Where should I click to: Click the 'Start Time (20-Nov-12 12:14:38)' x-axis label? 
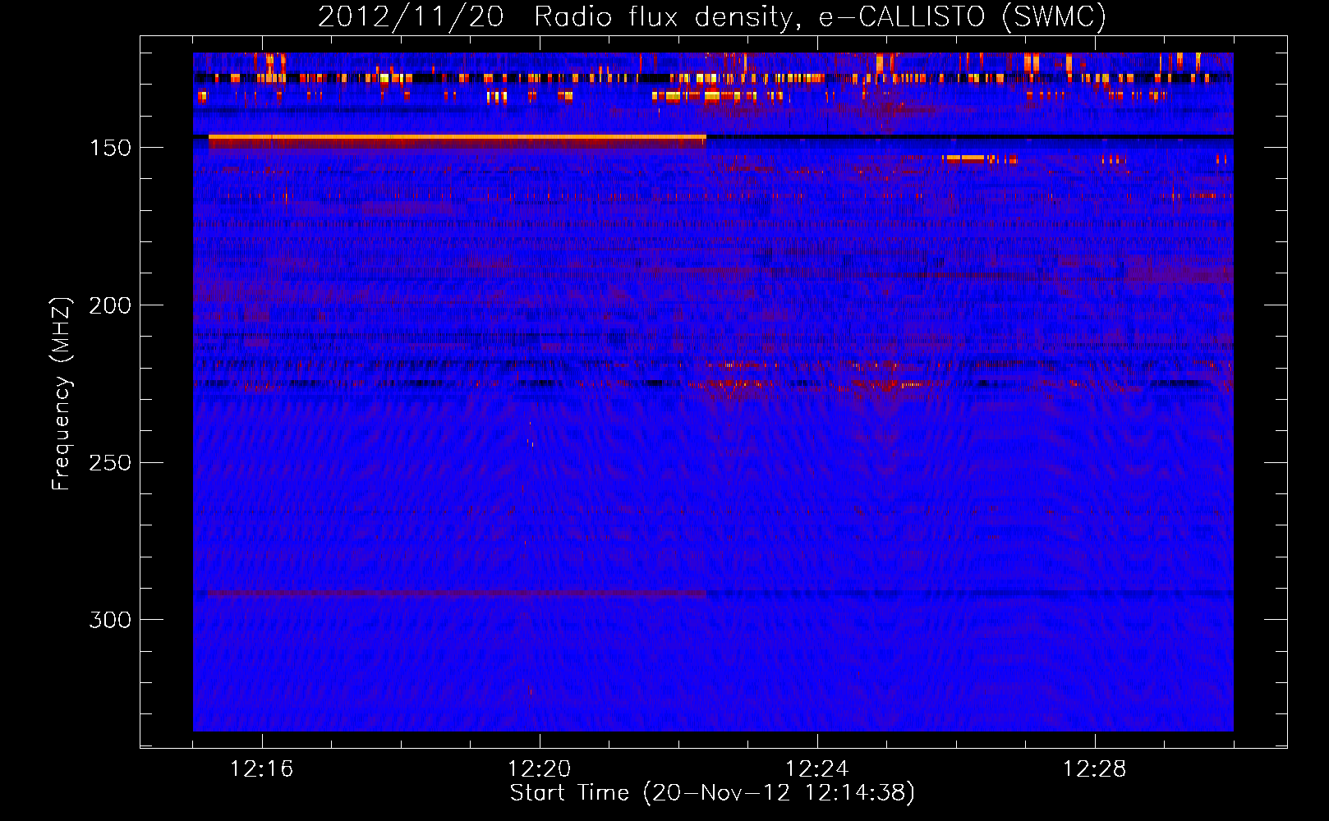pos(712,792)
